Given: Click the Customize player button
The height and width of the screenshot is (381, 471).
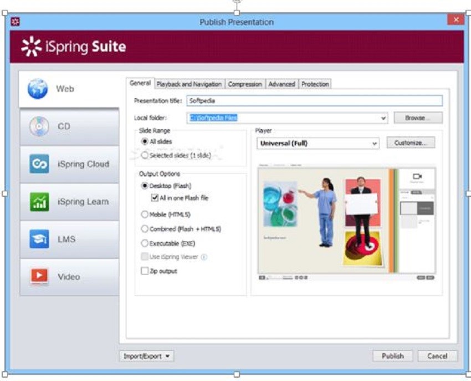Looking at the screenshot, I should [x=411, y=143].
